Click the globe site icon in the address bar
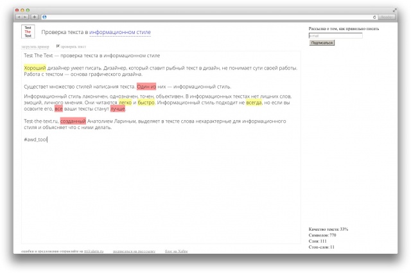The image size is (411, 273). tap(44, 17)
